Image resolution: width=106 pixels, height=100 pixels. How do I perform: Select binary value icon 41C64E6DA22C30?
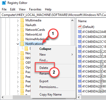pyautogui.click(x=80, y=61)
